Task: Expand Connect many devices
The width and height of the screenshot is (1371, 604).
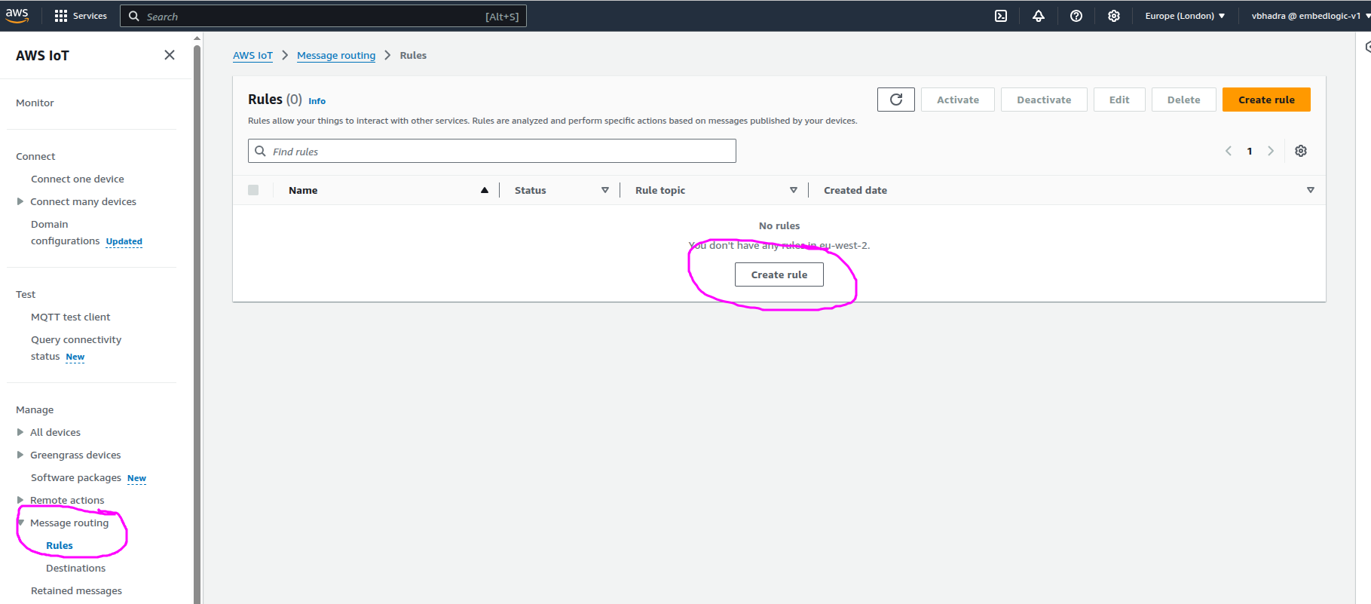Action: coord(20,201)
